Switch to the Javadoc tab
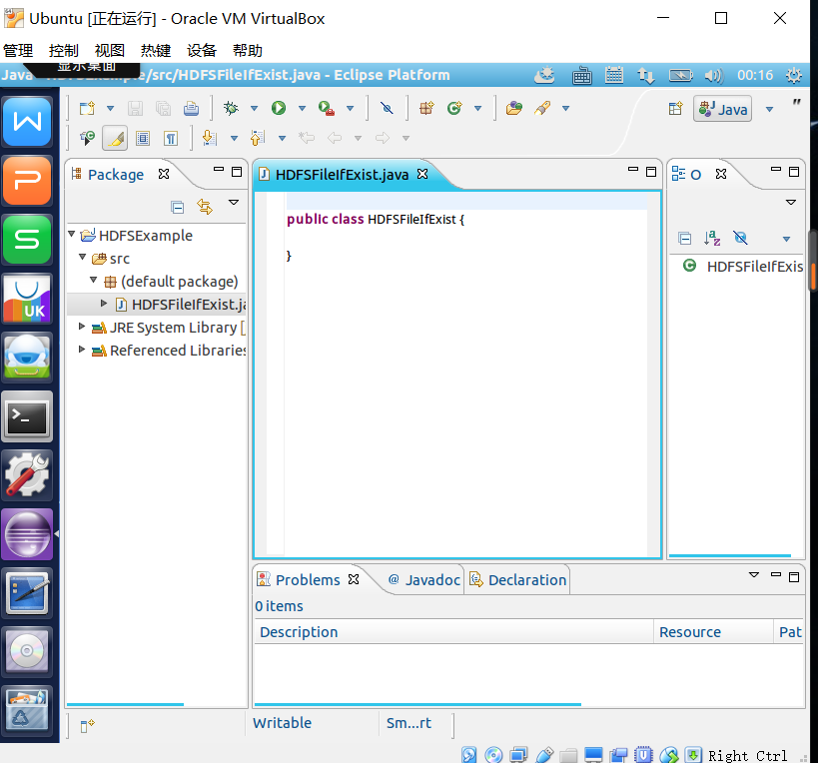This screenshot has height=763, width=818. click(425, 580)
